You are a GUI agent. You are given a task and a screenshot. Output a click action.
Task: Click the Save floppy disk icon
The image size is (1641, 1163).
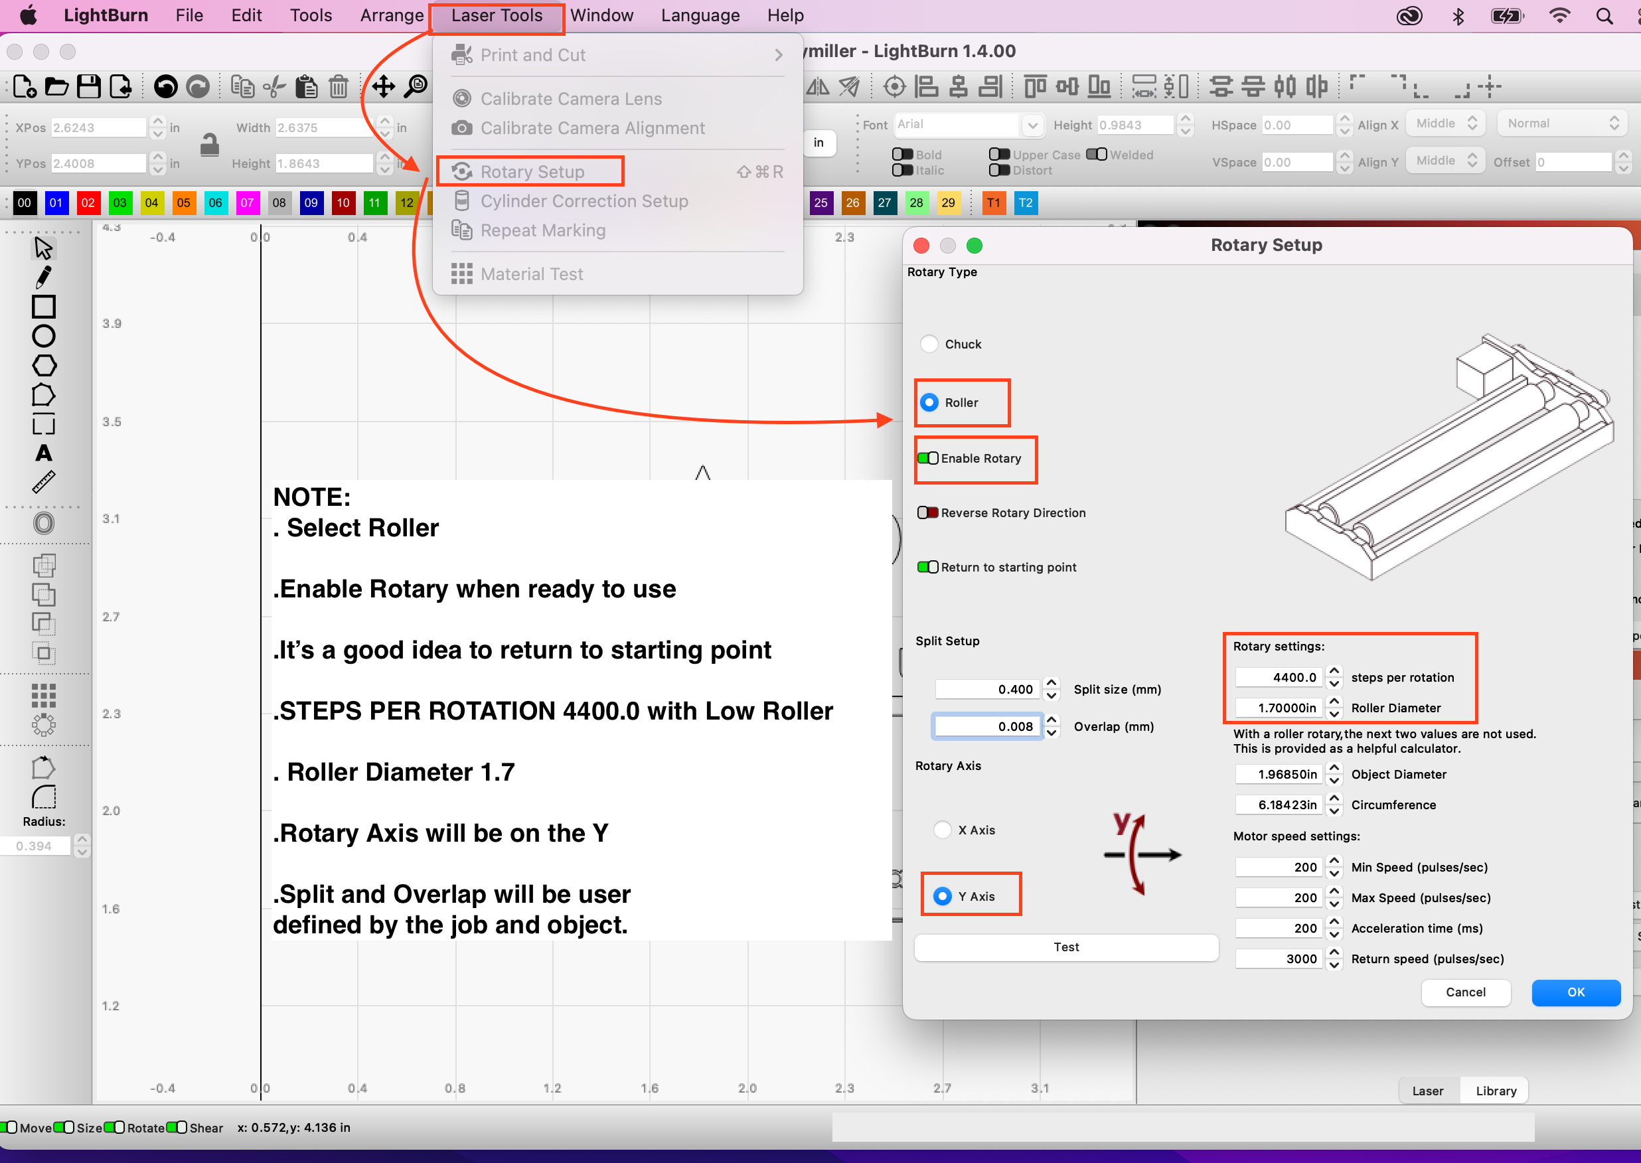(89, 87)
